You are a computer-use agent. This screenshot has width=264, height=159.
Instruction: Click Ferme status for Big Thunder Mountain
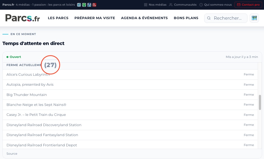249,95
